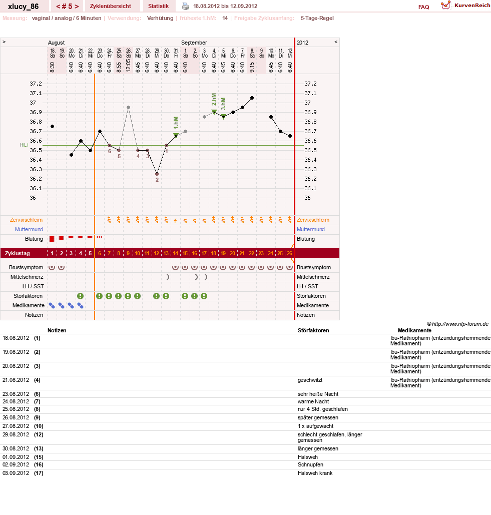This screenshot has height=515, width=491.
Task: Open the FAQ link
Action: (423, 7)
